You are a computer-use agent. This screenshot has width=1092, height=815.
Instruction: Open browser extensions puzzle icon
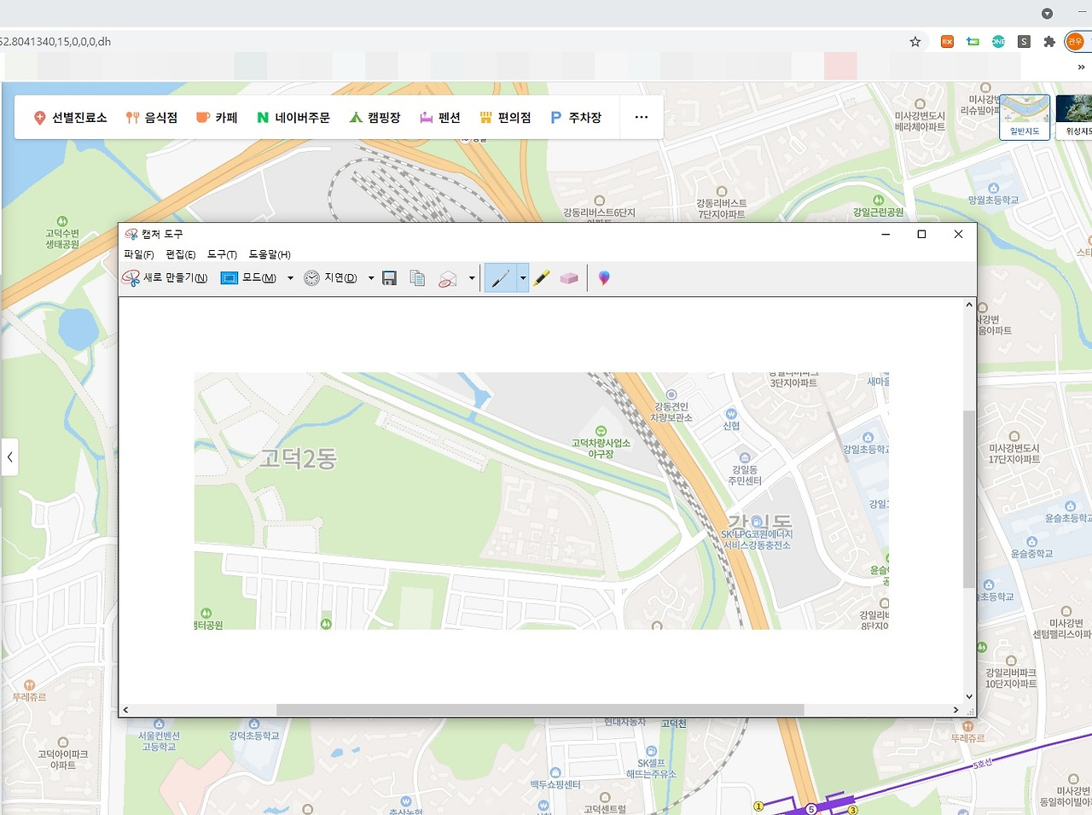(1049, 42)
